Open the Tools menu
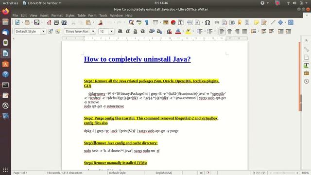This screenshot has height=175, width=311. tap(103, 16)
